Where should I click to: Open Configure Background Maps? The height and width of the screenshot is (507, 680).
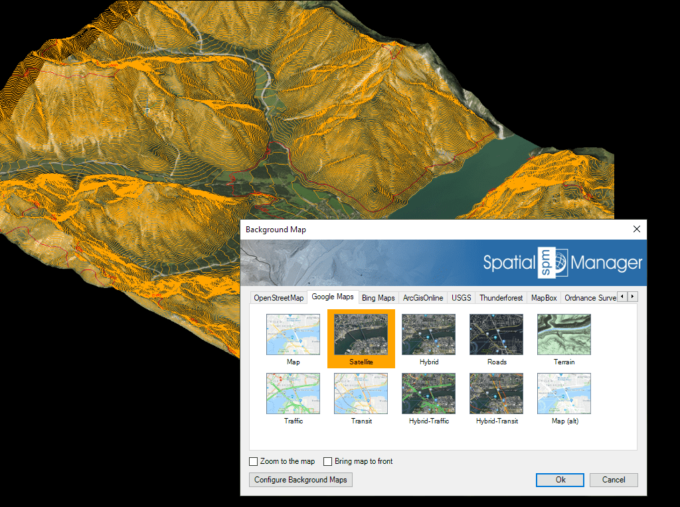301,480
